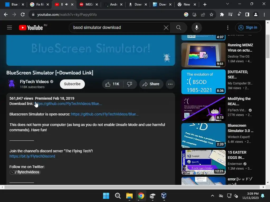Screen dimensions: 270x202
Task: Show hidden tray icons chevron
Action: [x=213, y=196]
